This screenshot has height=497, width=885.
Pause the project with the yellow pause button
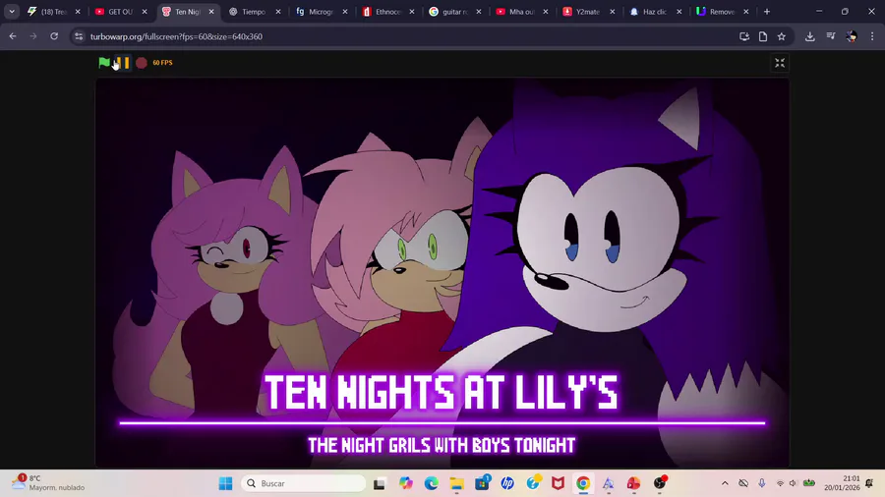(124, 63)
